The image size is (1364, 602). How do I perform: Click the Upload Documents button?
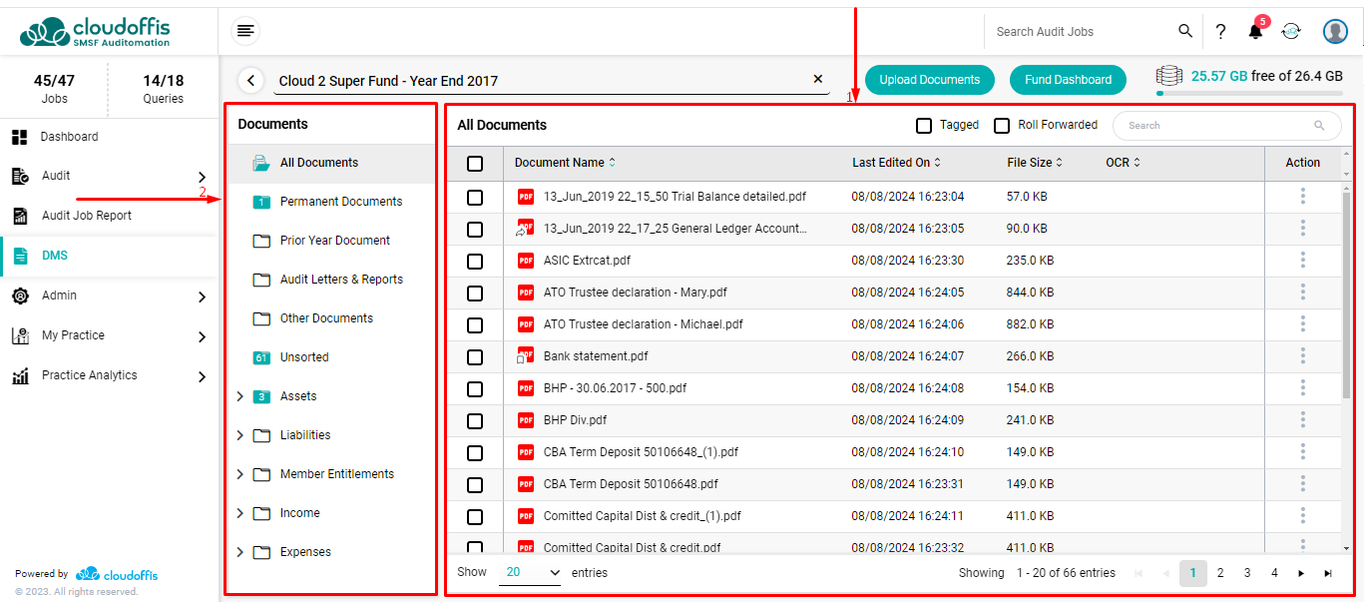click(x=930, y=80)
